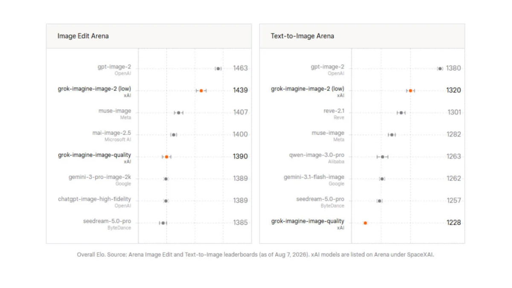Click the 1439 Elo score value

click(240, 90)
